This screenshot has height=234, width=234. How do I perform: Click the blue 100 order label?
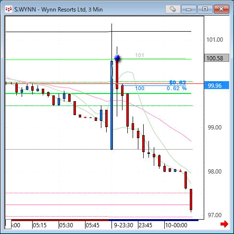click(x=140, y=88)
